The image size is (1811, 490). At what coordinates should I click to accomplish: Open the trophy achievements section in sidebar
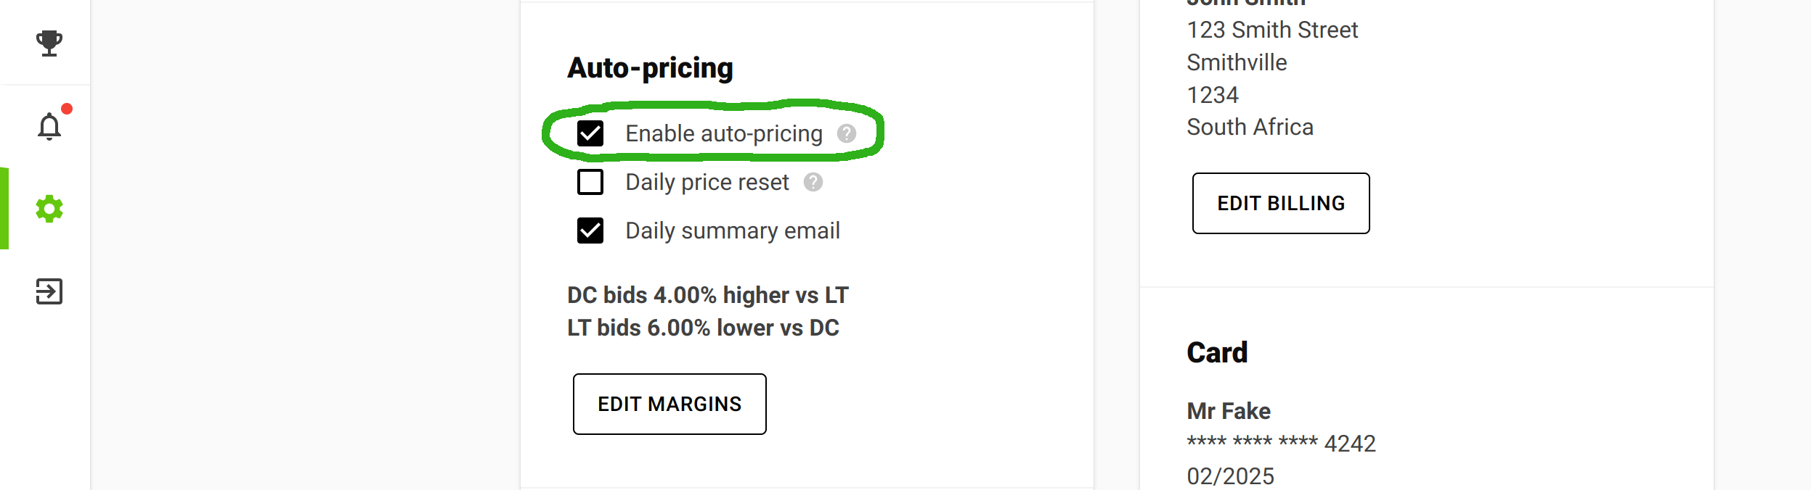click(48, 45)
